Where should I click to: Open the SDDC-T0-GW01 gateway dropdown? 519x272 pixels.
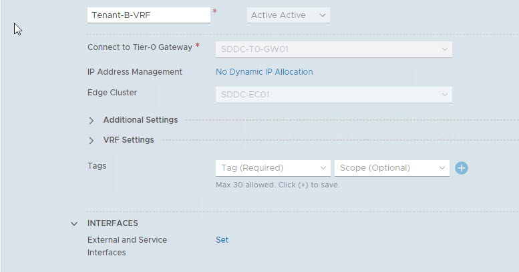click(333, 49)
